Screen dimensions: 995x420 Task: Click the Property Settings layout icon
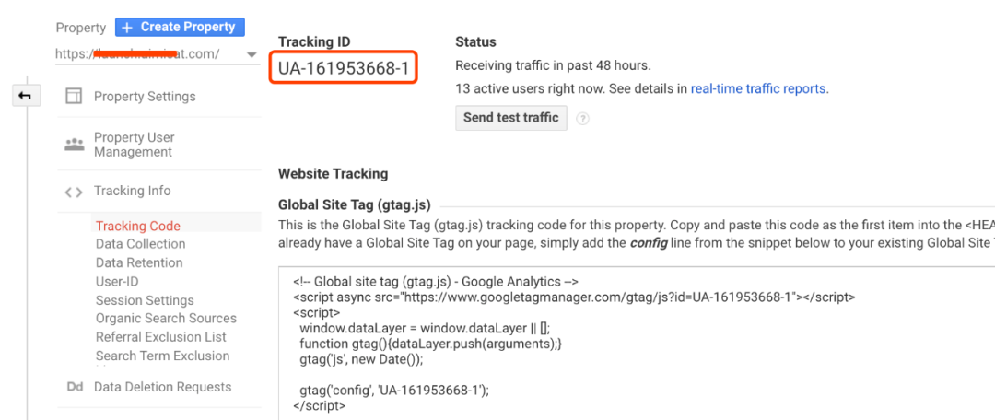point(74,97)
